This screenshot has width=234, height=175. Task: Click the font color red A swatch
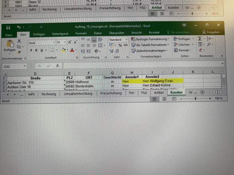click(x=72, y=50)
